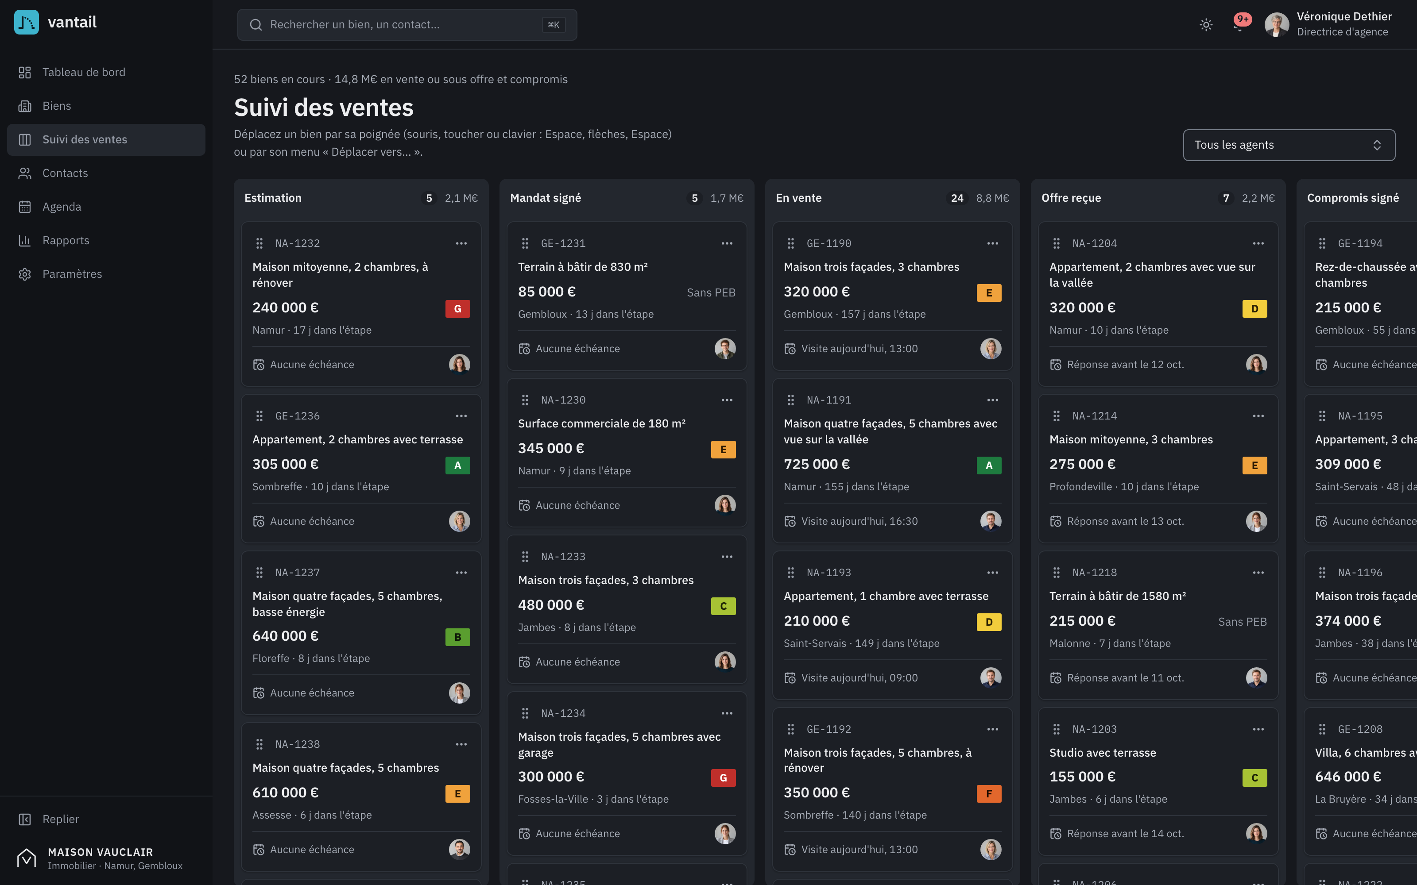The height and width of the screenshot is (885, 1417).
Task: Expand the Tous les agents dropdown
Action: tap(1289, 145)
